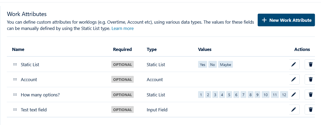Create a New Work Attribute
321x125 pixels.
(x=286, y=20)
